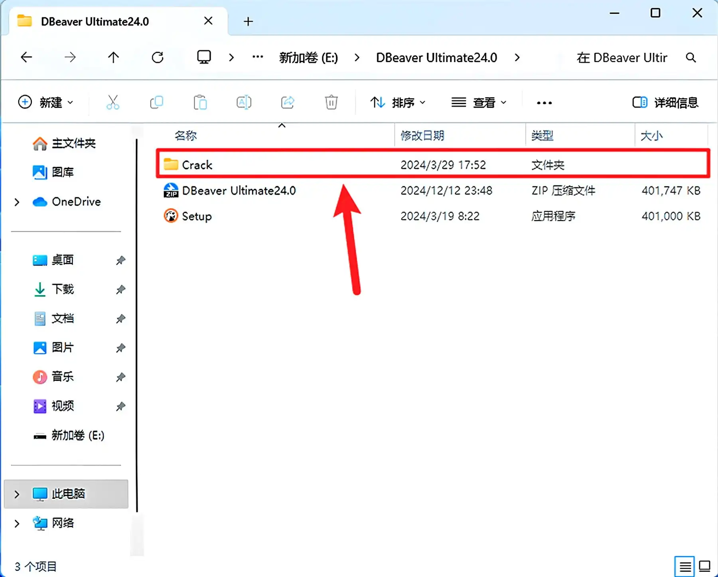Open 新加卷 (E:) in the sidebar

(69, 435)
